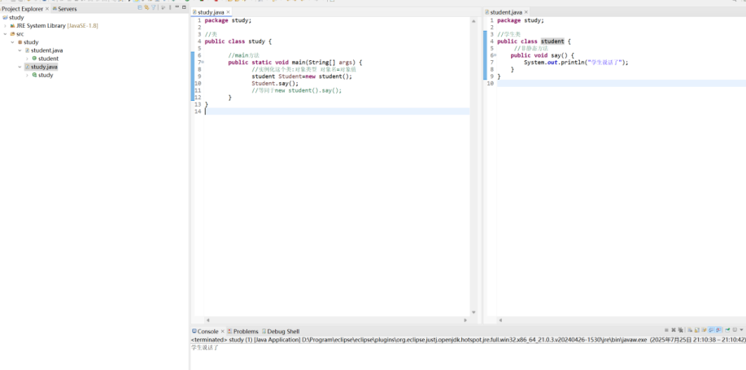This screenshot has width=746, height=370.
Task: Activate student.java editor tab
Action: 506,12
